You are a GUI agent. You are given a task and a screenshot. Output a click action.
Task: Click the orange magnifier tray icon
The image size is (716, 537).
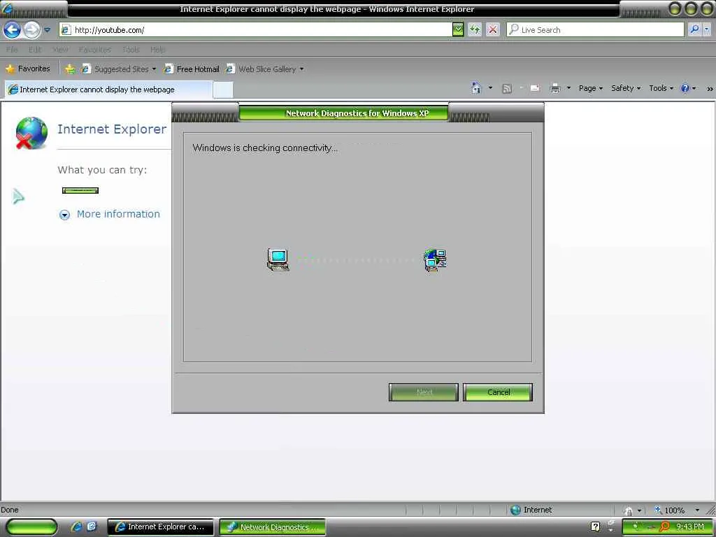tap(664, 527)
